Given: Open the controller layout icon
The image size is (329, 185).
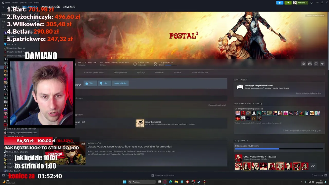Looking at the screenshot, I should coord(310,64).
